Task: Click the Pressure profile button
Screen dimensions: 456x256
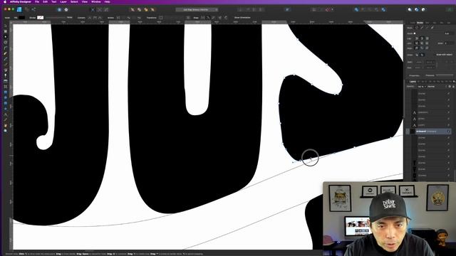Action: click(445, 75)
